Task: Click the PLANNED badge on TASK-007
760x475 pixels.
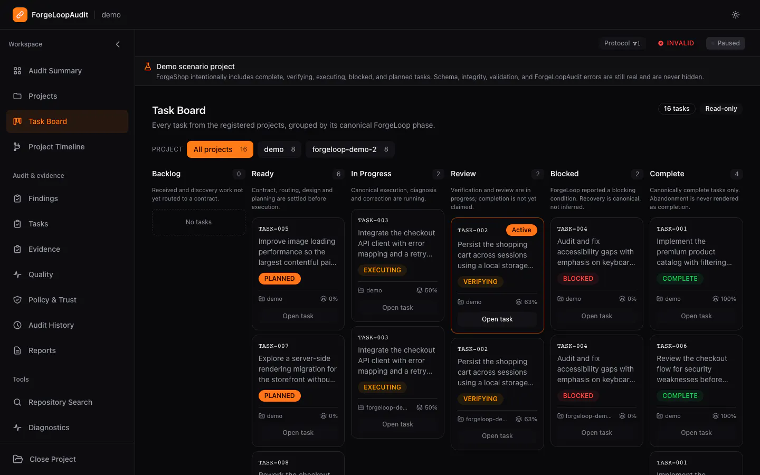Action: click(280, 396)
